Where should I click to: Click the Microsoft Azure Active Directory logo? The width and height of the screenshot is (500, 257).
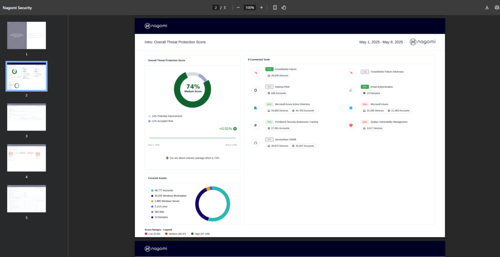(x=255, y=108)
